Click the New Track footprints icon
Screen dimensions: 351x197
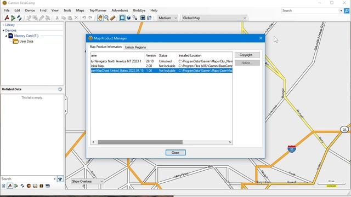point(20,18)
